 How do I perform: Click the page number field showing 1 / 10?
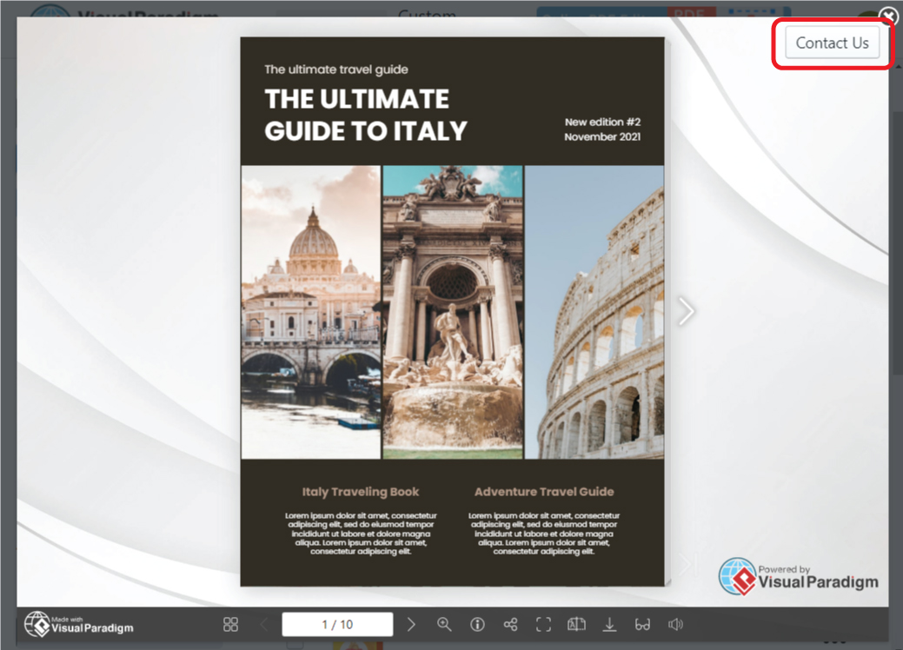pos(337,625)
